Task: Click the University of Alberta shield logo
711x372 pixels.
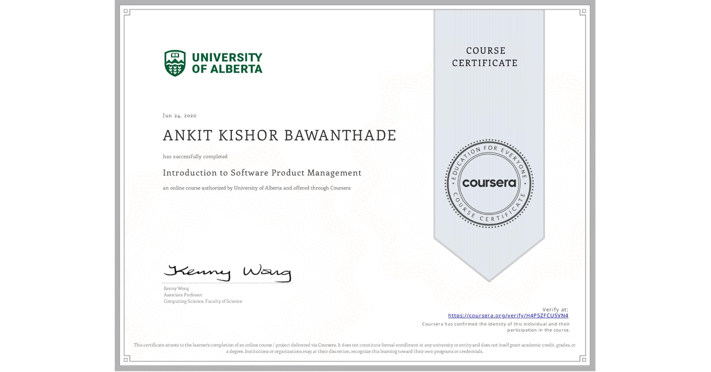Action: (175, 63)
